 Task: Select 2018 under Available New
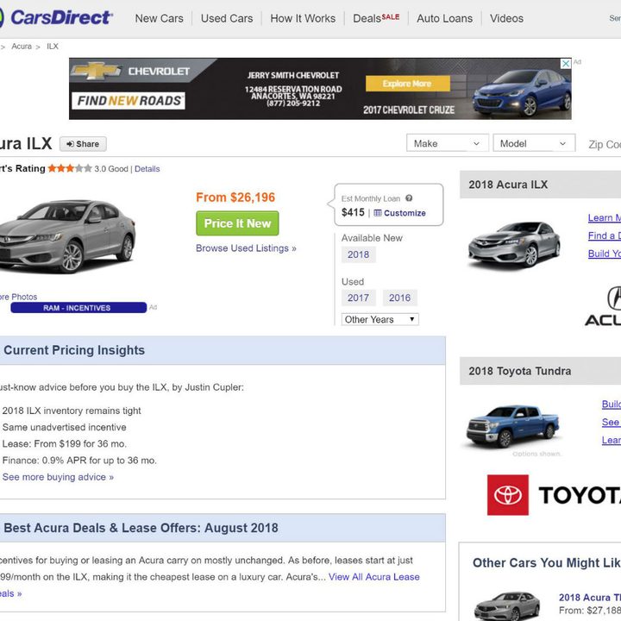[x=359, y=254]
